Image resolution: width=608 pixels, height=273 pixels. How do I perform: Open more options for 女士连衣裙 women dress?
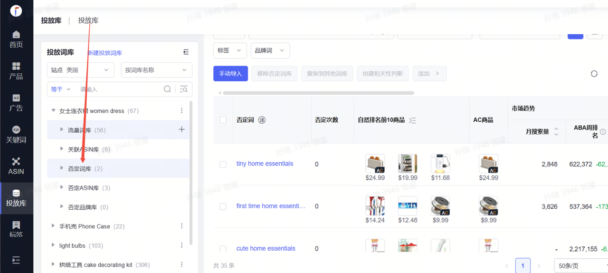point(181,111)
